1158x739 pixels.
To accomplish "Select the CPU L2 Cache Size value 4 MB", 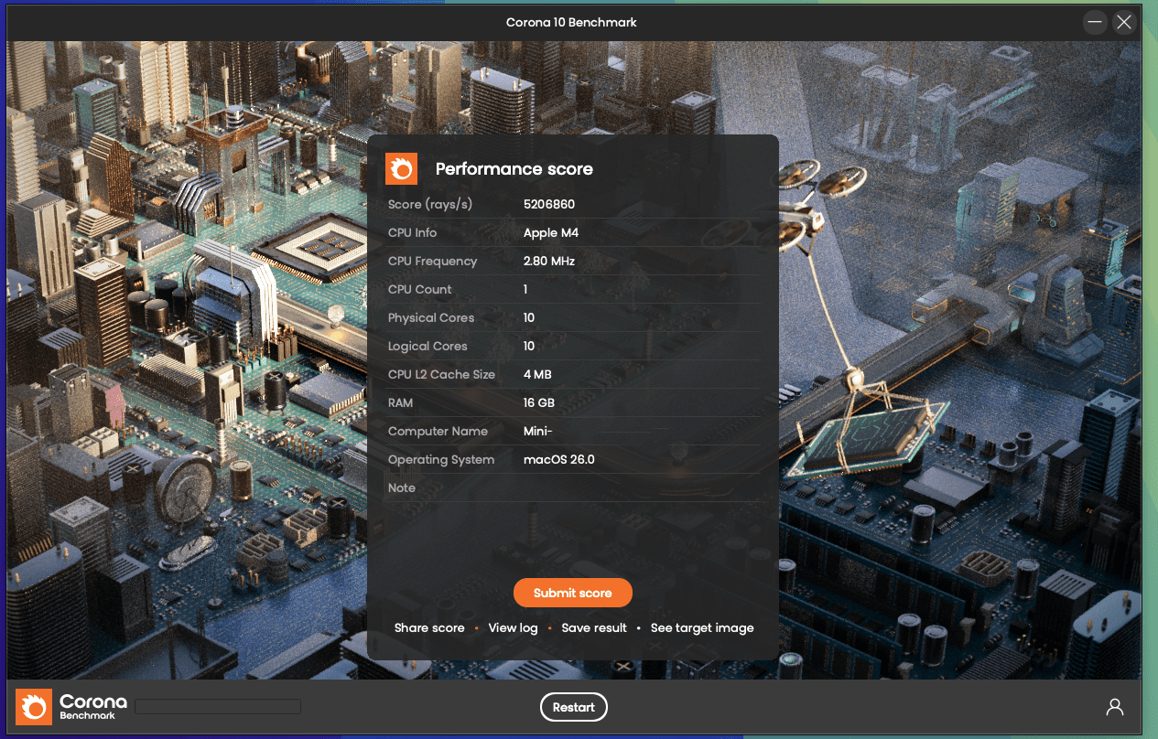I will tap(537, 374).
